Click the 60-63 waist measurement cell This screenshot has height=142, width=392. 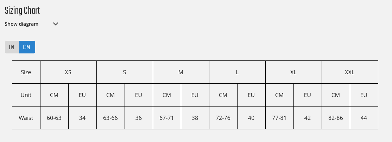point(54,118)
